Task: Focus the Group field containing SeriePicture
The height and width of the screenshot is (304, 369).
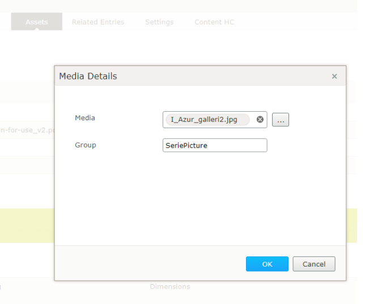Action: (214, 146)
